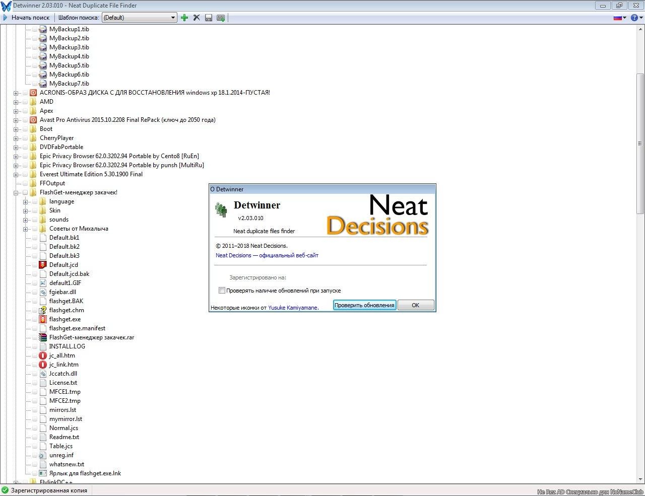Screen dimensions: 645x496
Task: Click the Detwinner people icon in About dialog
Action: point(221,209)
